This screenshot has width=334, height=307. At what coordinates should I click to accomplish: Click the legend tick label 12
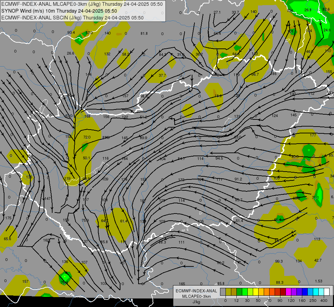coord(236,301)
